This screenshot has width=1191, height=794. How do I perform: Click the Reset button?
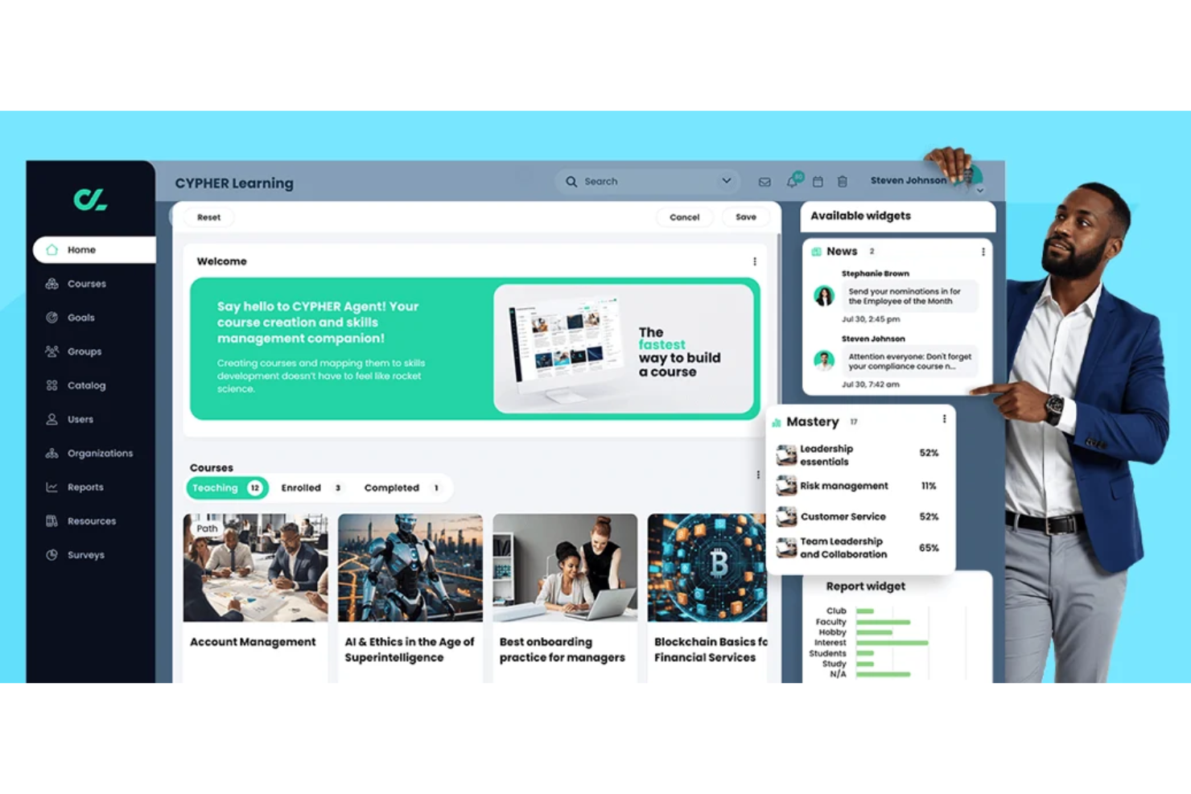point(208,216)
